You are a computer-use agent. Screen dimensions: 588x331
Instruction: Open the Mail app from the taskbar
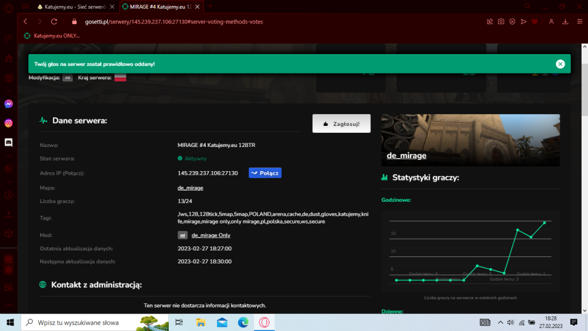222,322
